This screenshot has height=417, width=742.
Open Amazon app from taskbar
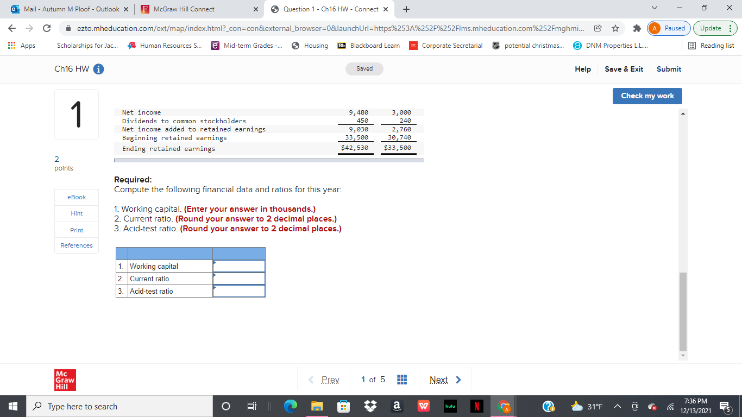tap(397, 406)
